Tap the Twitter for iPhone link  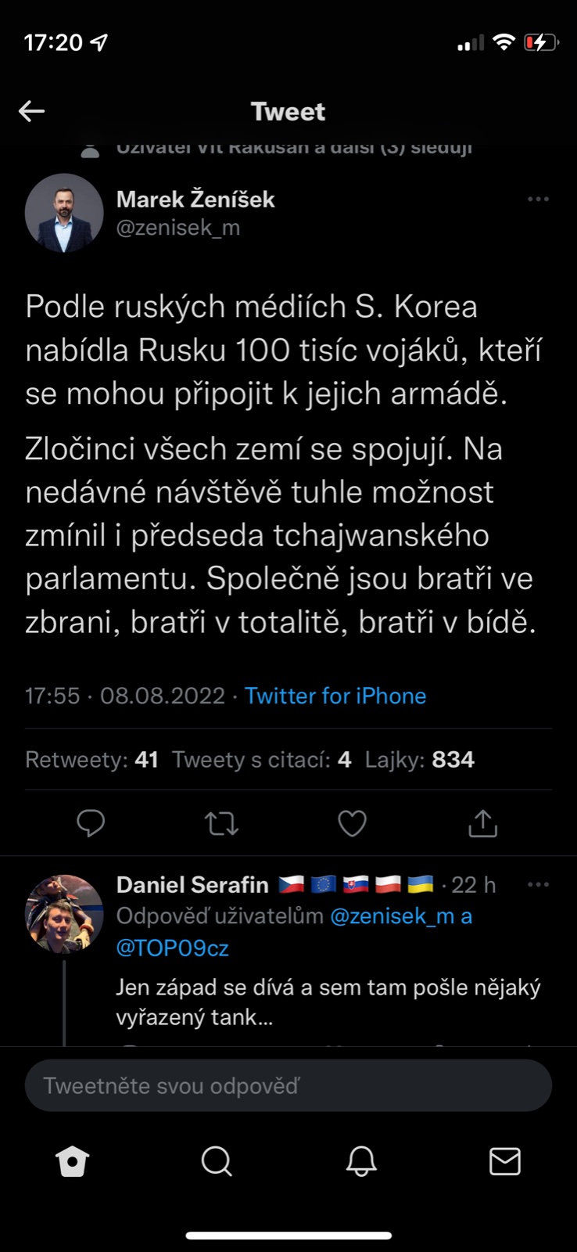tap(335, 696)
